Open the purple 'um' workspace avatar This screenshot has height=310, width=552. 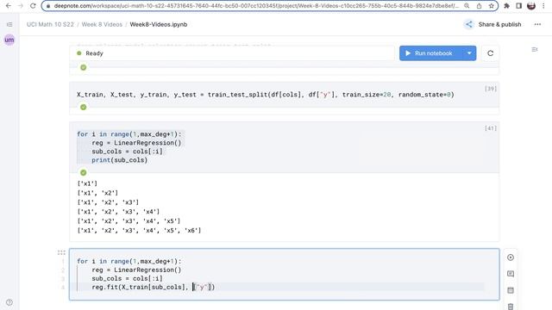point(9,40)
